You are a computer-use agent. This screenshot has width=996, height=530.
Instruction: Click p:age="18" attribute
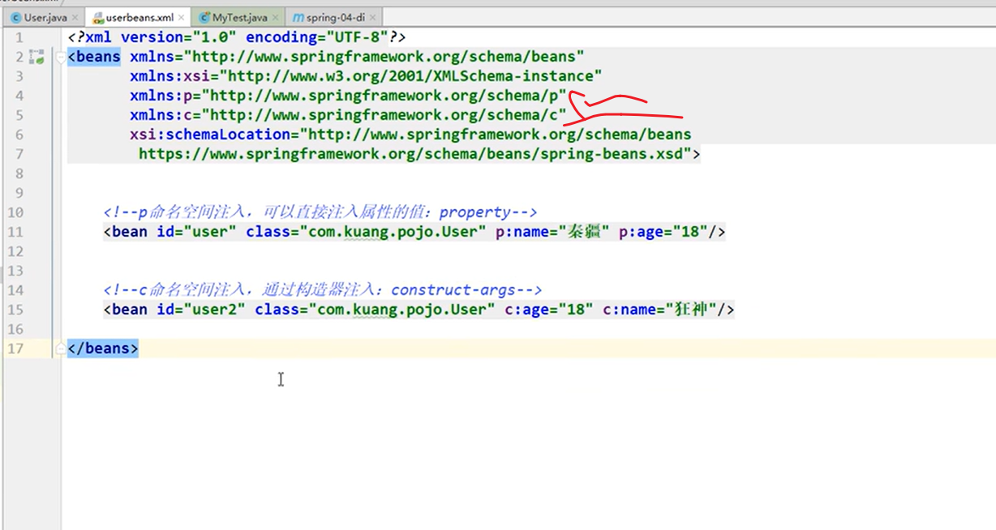click(x=663, y=232)
